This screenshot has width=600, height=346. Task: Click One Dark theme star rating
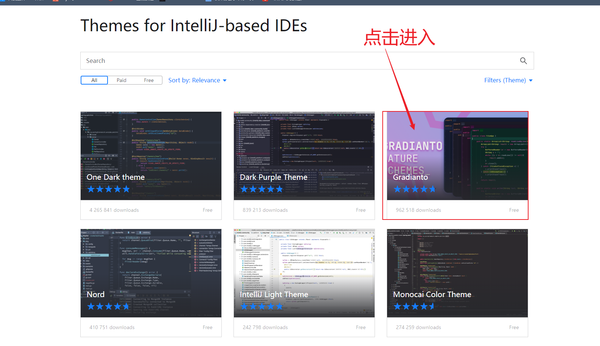pyautogui.click(x=109, y=189)
